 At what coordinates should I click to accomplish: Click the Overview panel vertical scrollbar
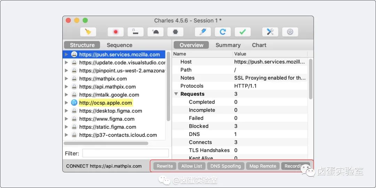[311, 79]
